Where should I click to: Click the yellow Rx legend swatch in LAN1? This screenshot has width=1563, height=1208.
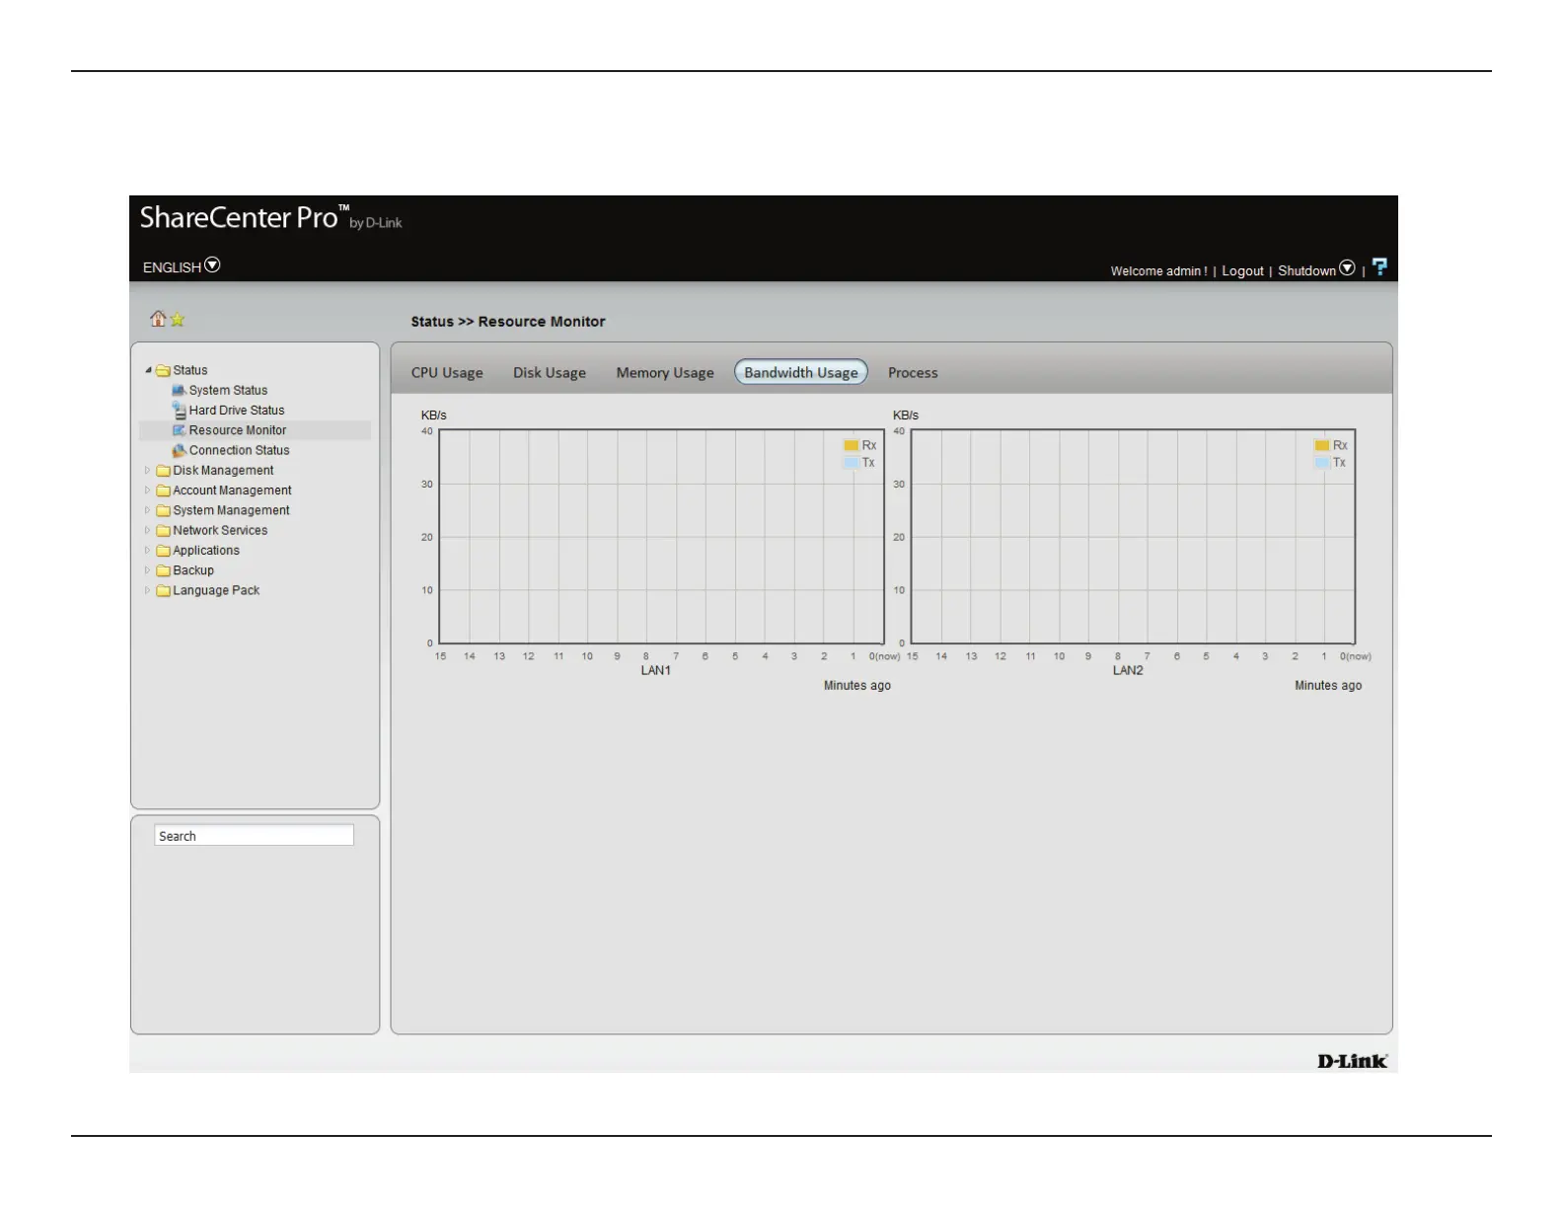[851, 446]
